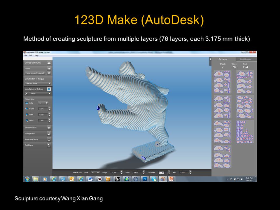Click the material Width field 8.500
Screen dimensions: 280x210
tap(137, 173)
